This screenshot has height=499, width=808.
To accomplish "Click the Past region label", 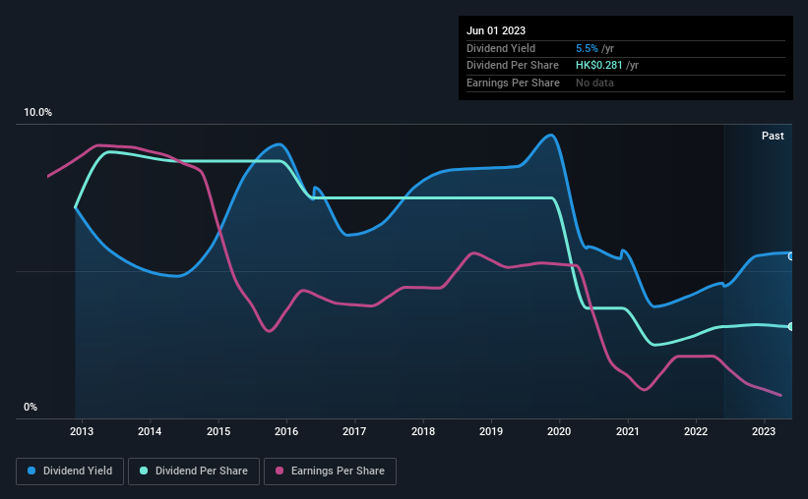I will pyautogui.click(x=773, y=136).
